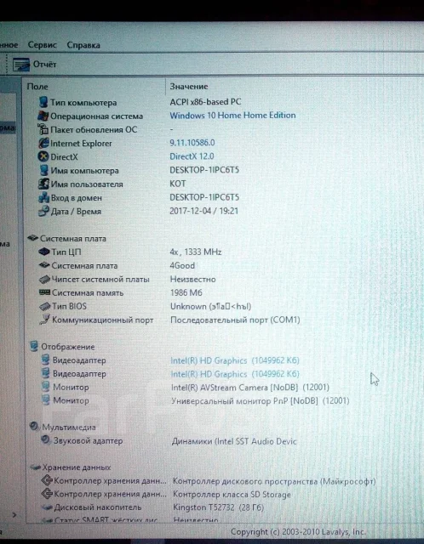Select the Последовательный порт (COM1) value
This screenshot has height=544, width=424.
pyautogui.click(x=235, y=320)
